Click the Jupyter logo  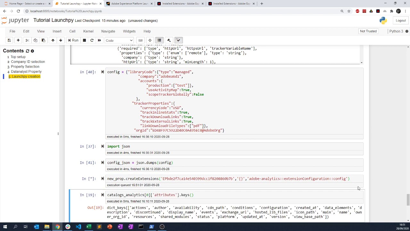point(15,21)
